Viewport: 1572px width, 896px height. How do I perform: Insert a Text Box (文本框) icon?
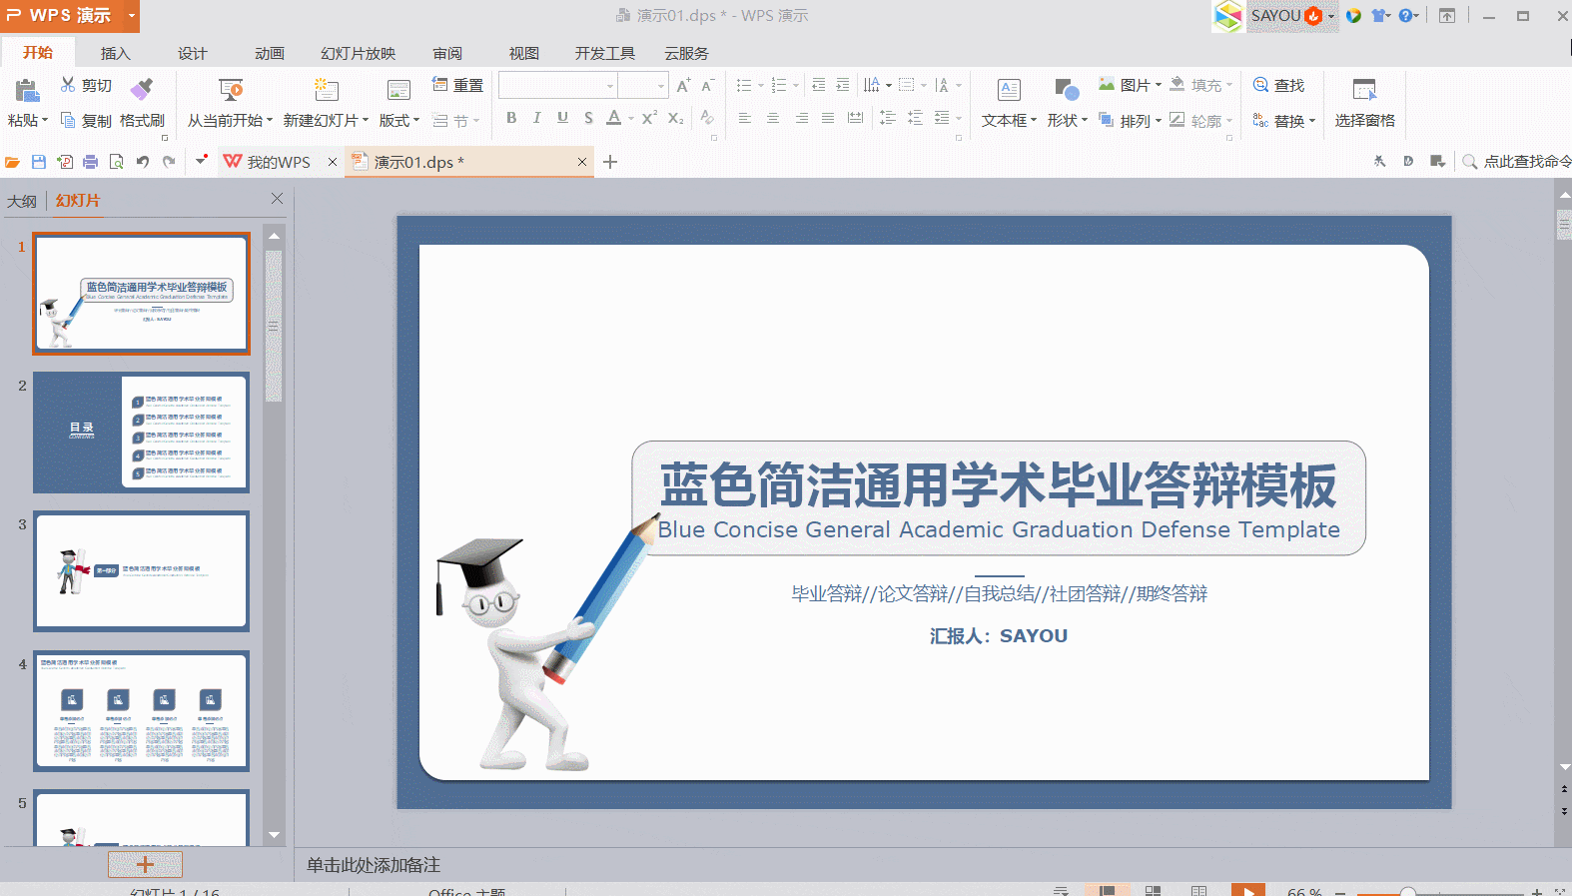[1009, 90]
